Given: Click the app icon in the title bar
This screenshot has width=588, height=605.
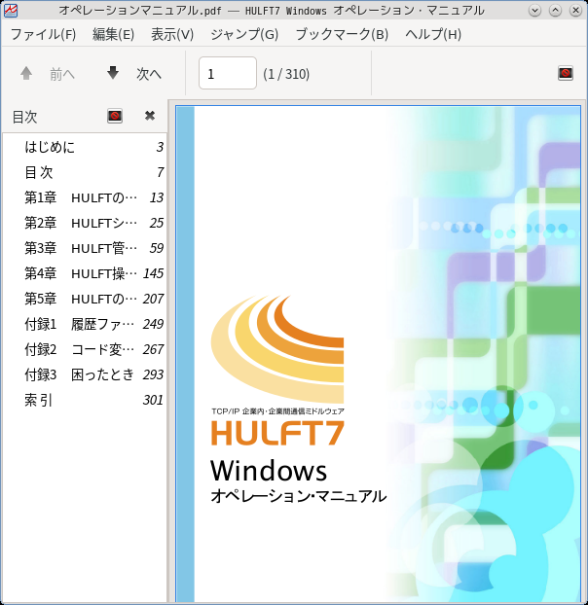Looking at the screenshot, I should click(x=10, y=10).
